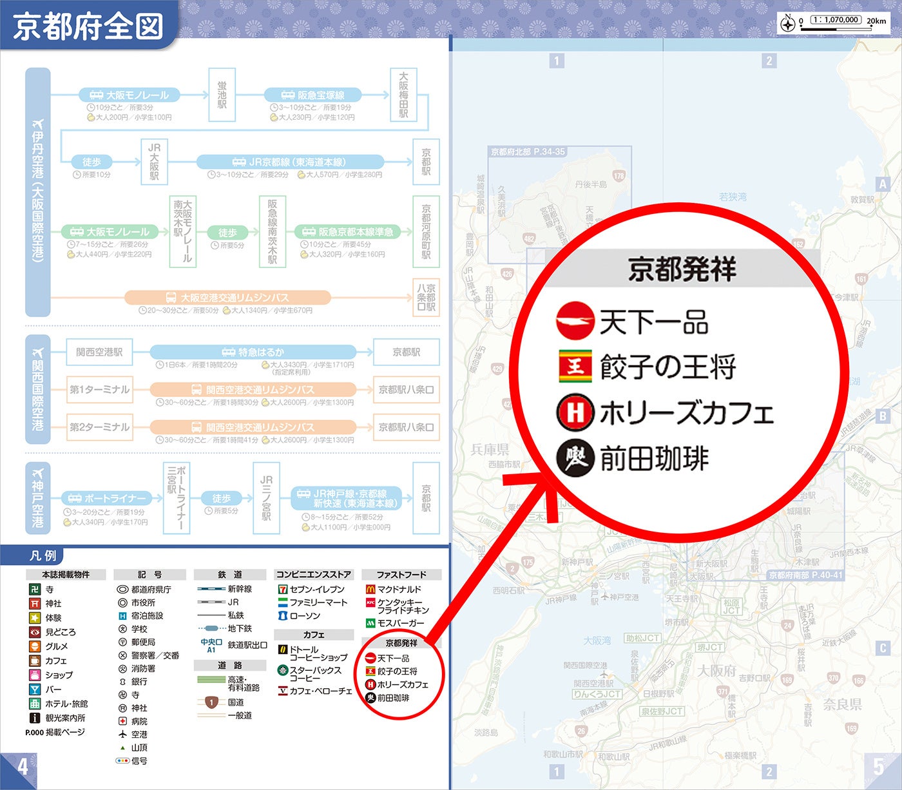Expand the JR京都線 route arrow
This screenshot has height=790, width=902.
click(290, 162)
